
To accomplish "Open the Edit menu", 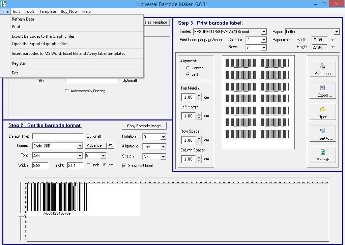I will pos(17,11).
